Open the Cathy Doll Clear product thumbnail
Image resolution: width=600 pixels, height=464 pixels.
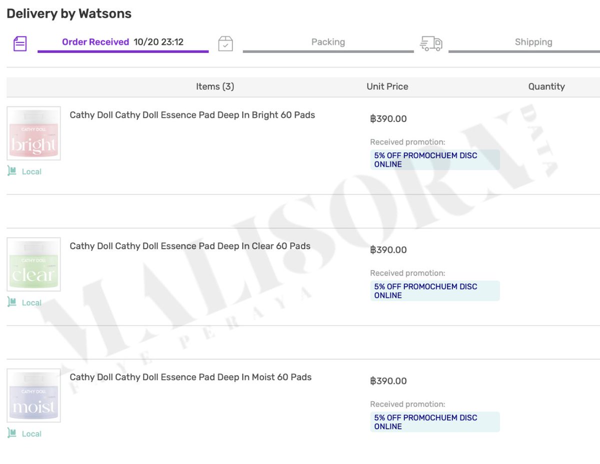coord(33,264)
